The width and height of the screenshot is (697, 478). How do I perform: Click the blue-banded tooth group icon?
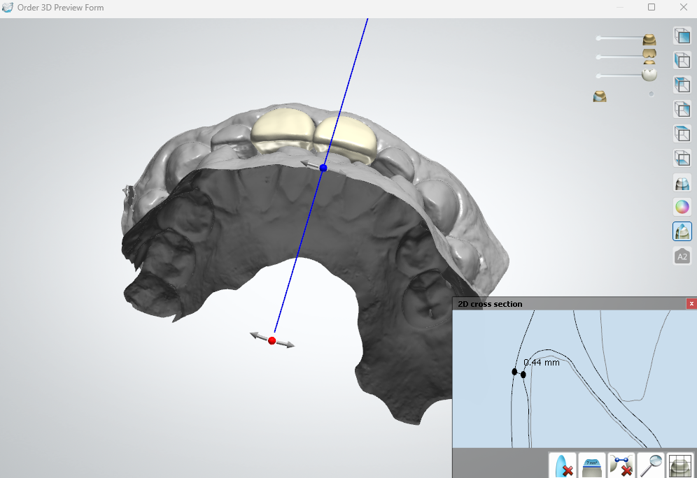pyautogui.click(x=600, y=96)
